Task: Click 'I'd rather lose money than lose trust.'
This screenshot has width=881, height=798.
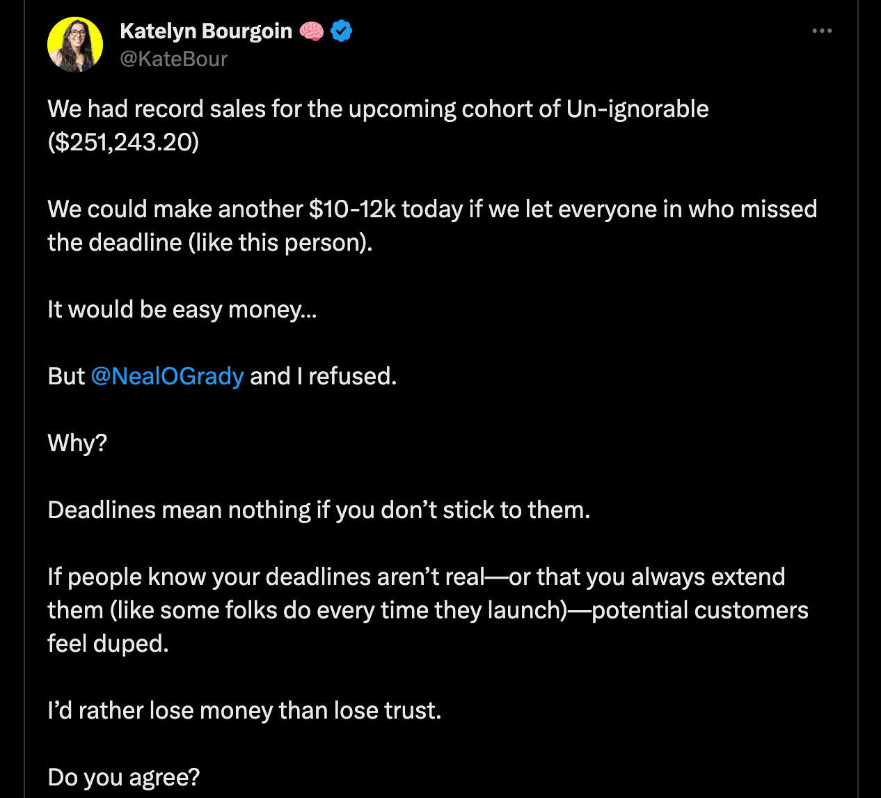Action: tap(244, 710)
